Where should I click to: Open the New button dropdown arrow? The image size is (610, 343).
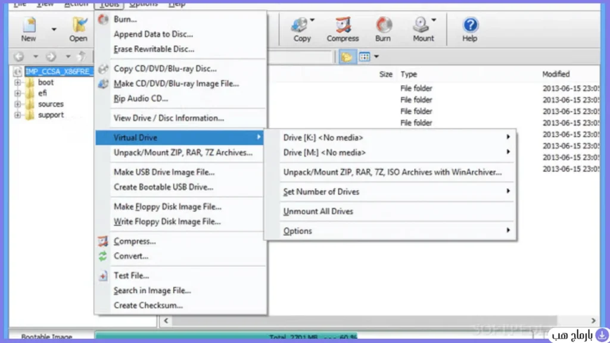click(54, 29)
